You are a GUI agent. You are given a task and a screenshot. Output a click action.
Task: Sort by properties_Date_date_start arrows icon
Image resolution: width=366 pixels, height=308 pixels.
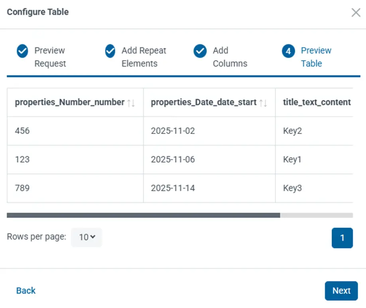tap(263, 103)
